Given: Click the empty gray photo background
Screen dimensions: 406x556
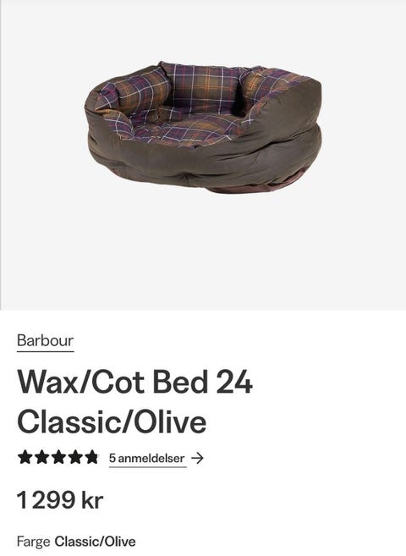Looking at the screenshot, I should coord(203,256).
